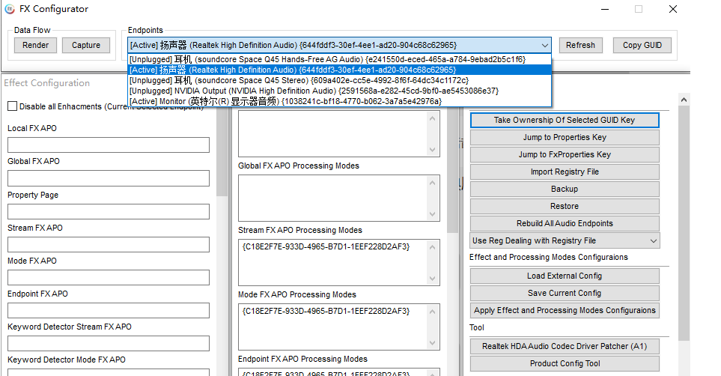This screenshot has height=376, width=721.
Task: Open Realtek HDA Audio Codec Driver Patcher
Action: pos(565,346)
